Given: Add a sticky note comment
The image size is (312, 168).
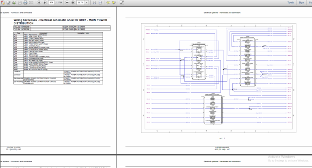Looking at the screenshot, I should point(108,2).
